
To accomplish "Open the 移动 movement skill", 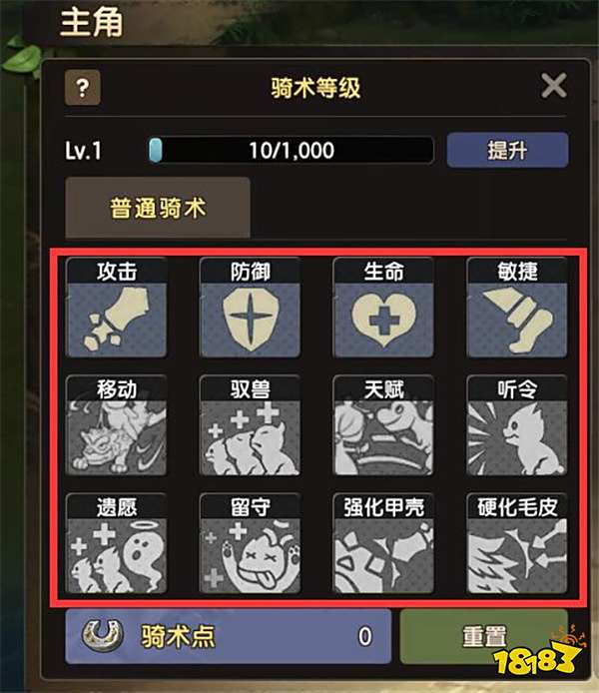I will 117,425.
